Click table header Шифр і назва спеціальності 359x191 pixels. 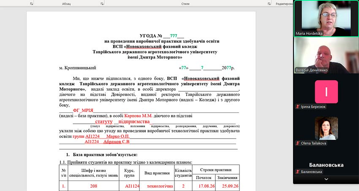click(94, 173)
